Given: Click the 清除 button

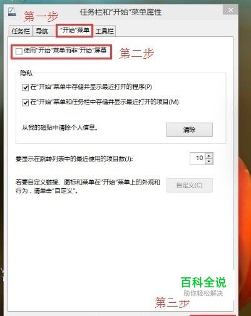Looking at the screenshot, I should coord(190,130).
